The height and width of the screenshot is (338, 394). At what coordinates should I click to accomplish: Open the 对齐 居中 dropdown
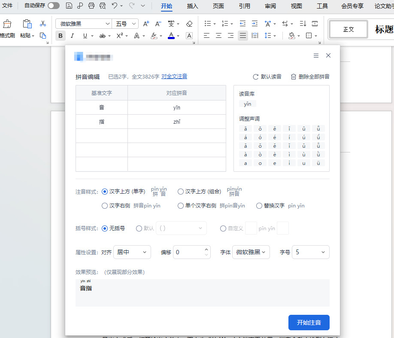tap(132, 252)
